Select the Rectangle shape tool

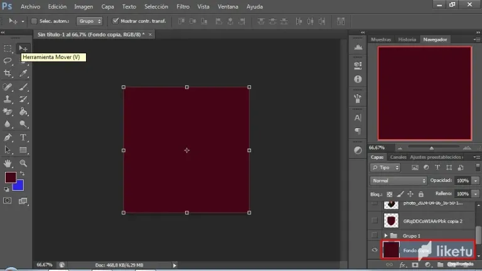tap(23, 150)
